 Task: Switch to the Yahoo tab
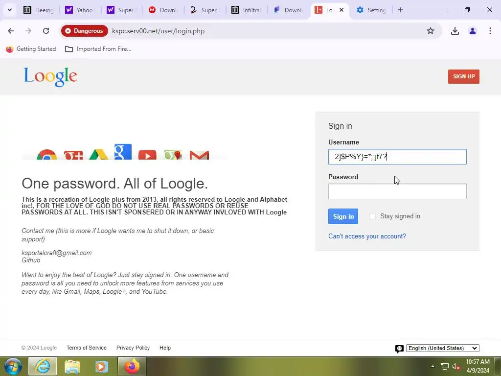pyautogui.click(x=80, y=10)
